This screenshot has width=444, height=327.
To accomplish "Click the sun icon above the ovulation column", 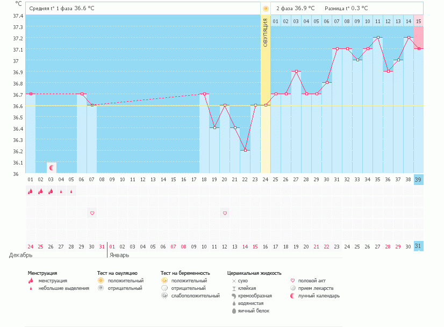I will (265, 9).
